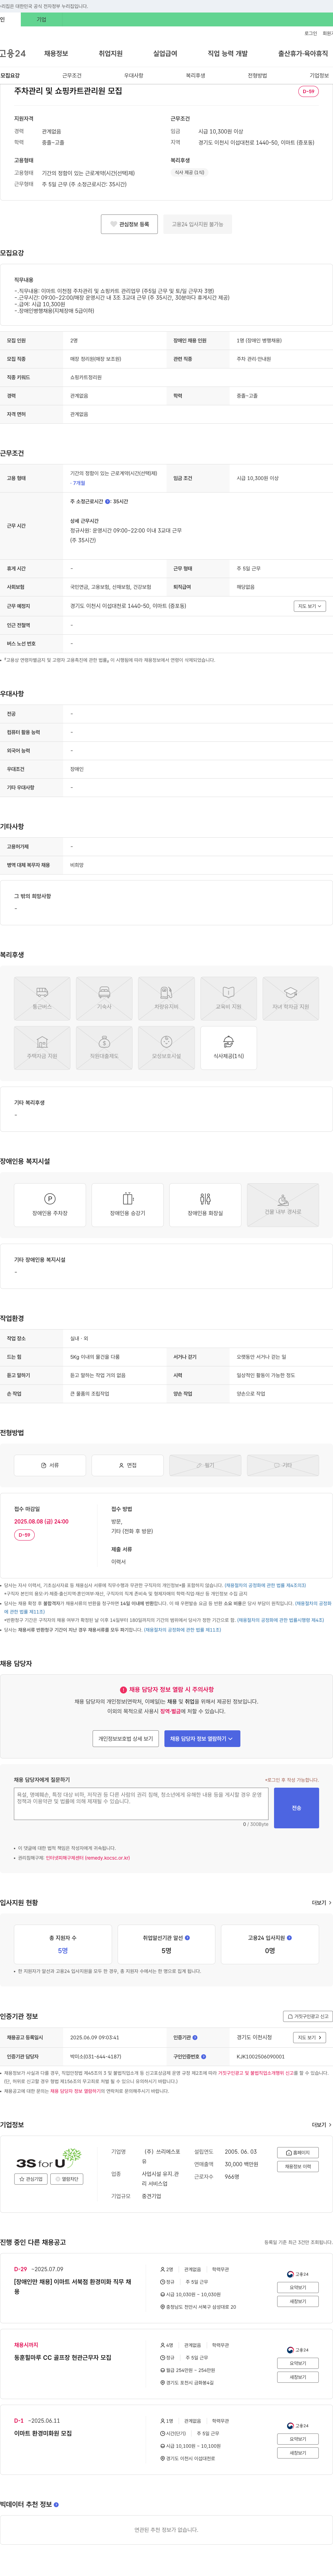333x2576 pixels.
Task: Click 새창보기 for the D-29 posting
Action: tap(297, 2301)
